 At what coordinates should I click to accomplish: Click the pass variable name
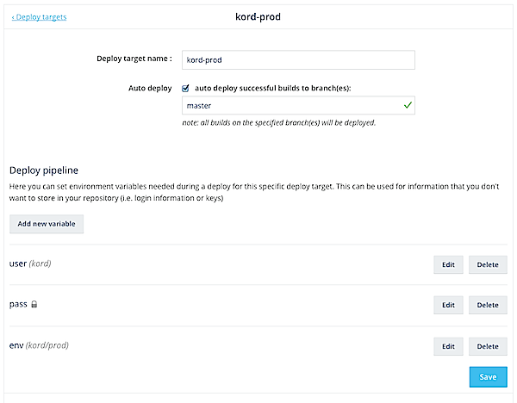pyautogui.click(x=18, y=305)
